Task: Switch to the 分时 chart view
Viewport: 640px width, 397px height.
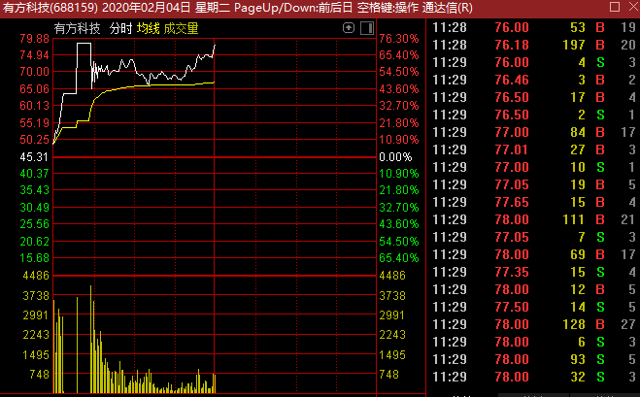Action: (x=120, y=28)
